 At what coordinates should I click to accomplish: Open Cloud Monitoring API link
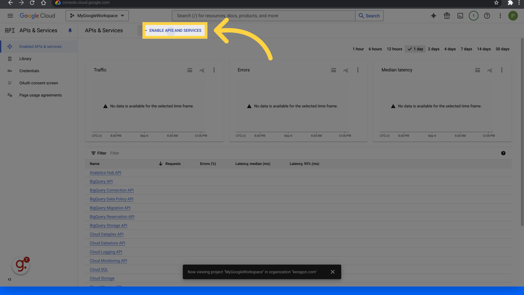point(108,261)
